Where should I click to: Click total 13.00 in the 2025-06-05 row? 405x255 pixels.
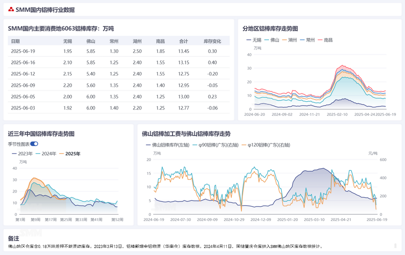tap(184, 96)
